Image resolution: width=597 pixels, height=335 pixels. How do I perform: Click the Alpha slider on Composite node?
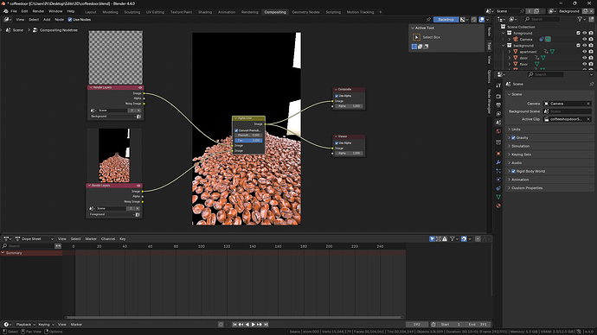[350, 106]
